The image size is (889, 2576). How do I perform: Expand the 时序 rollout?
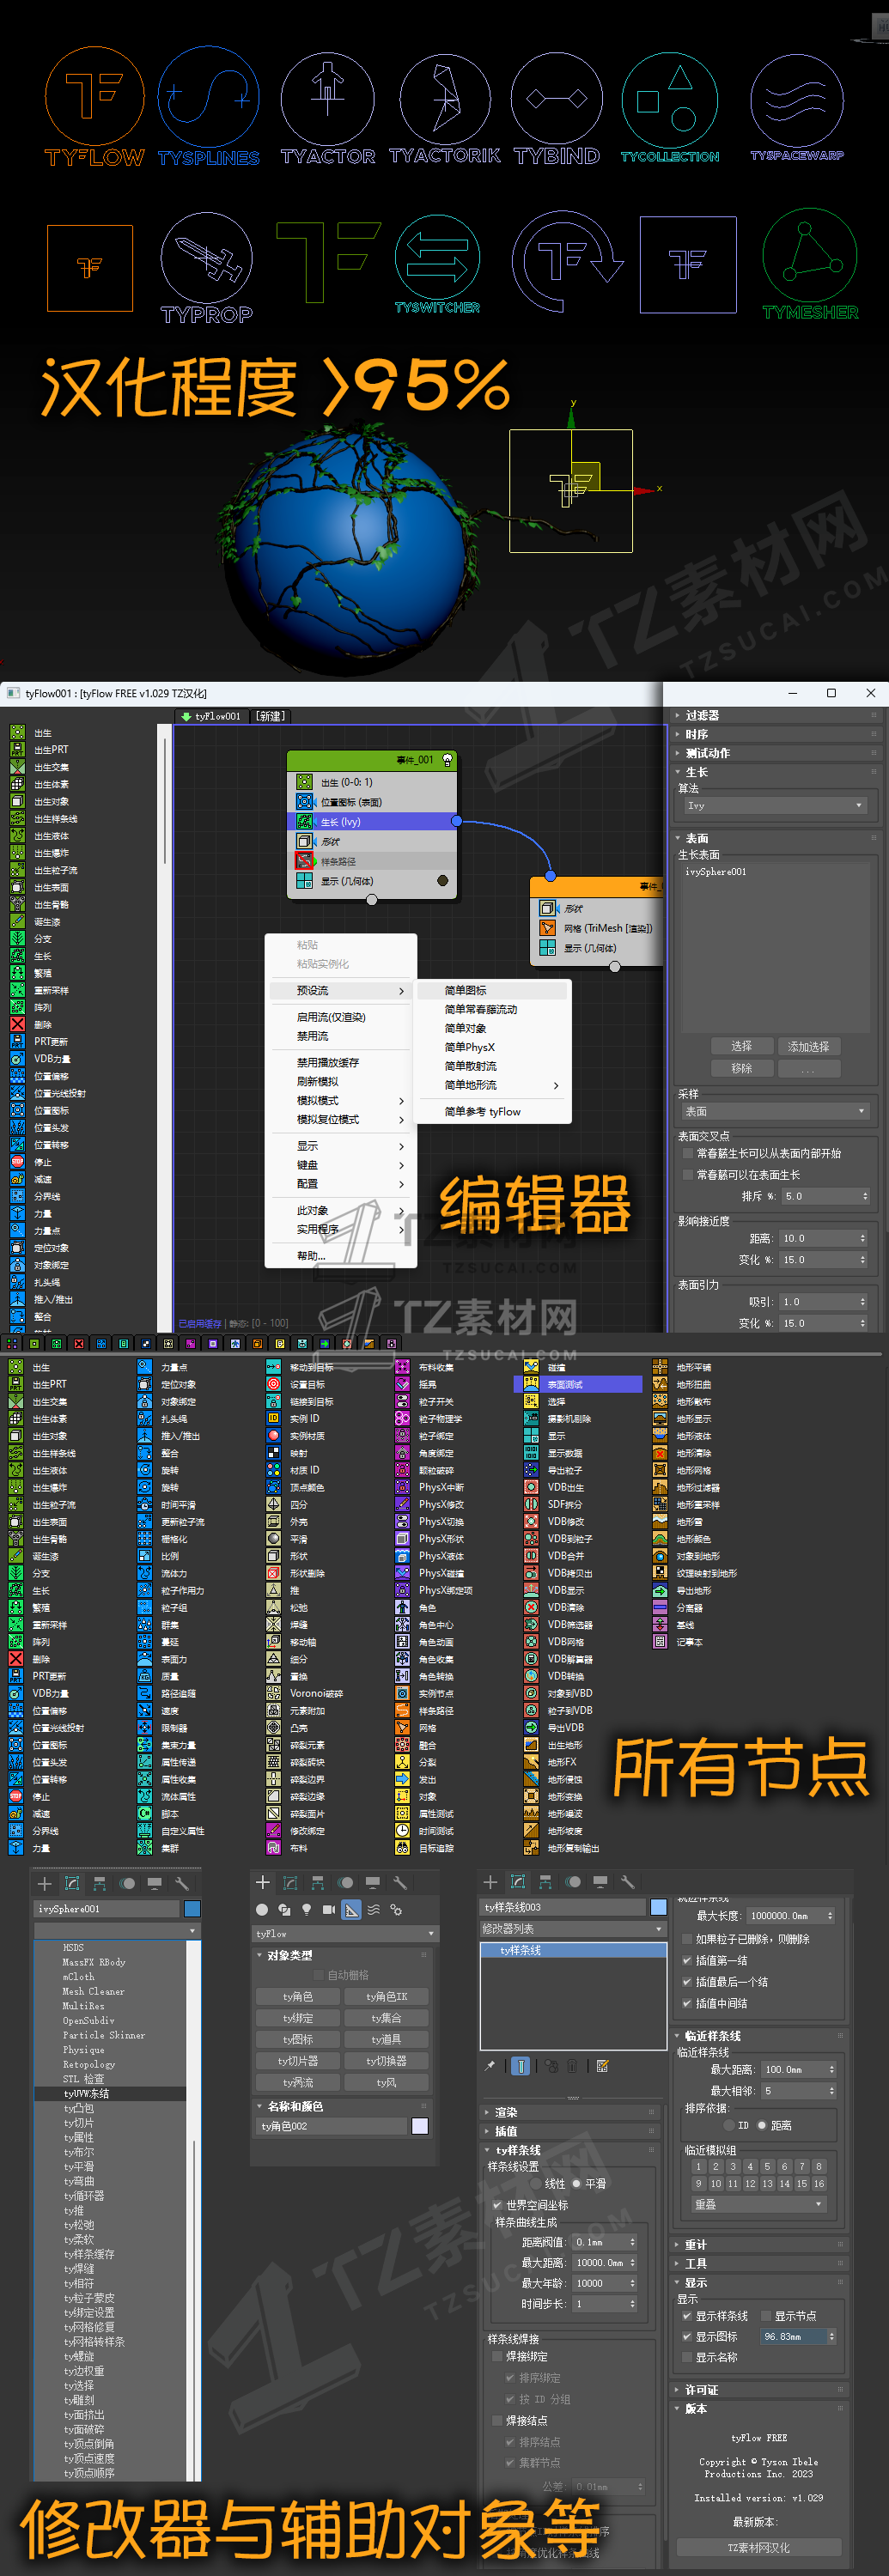(775, 734)
